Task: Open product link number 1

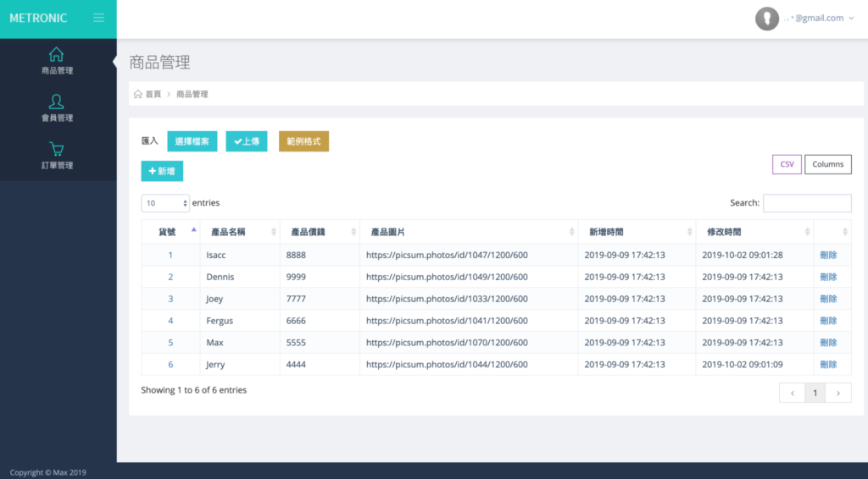Action: (170, 256)
